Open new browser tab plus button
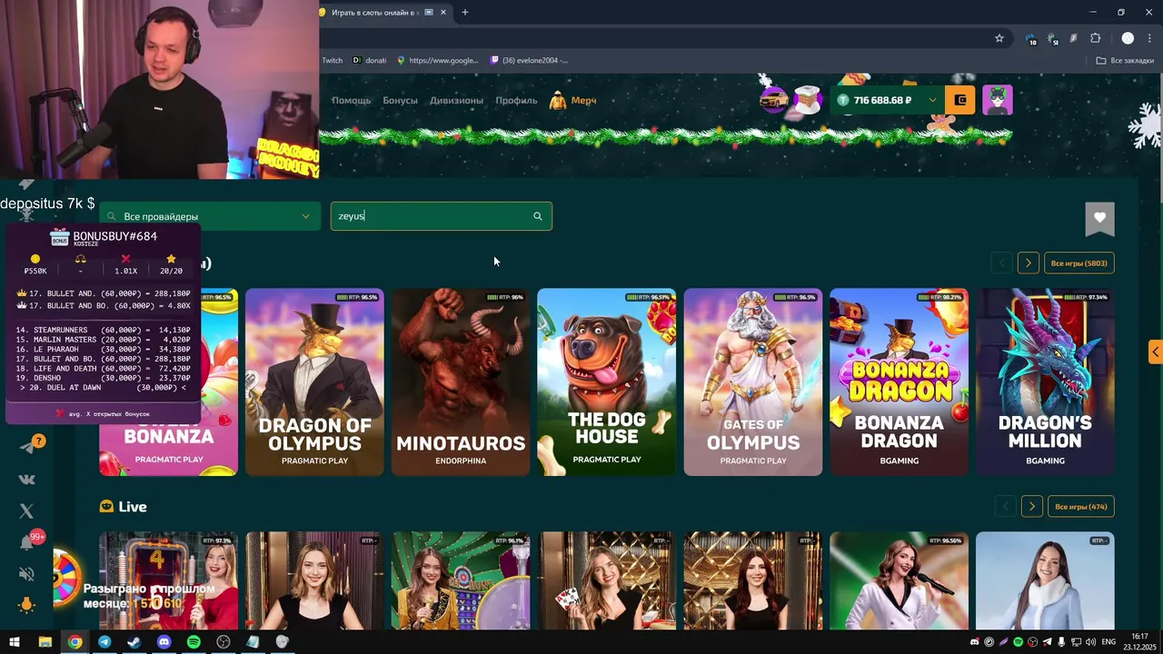Image resolution: width=1163 pixels, height=654 pixels. (x=465, y=13)
